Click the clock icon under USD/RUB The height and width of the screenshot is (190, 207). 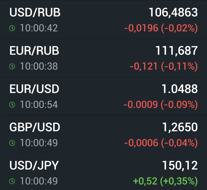click(12, 28)
